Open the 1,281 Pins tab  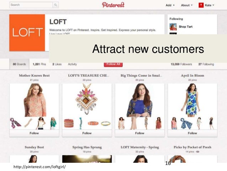tap(39, 64)
